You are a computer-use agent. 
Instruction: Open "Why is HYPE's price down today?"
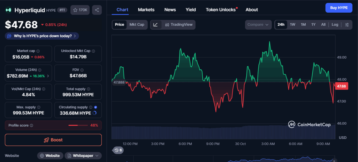pyautogui.click(x=42, y=36)
